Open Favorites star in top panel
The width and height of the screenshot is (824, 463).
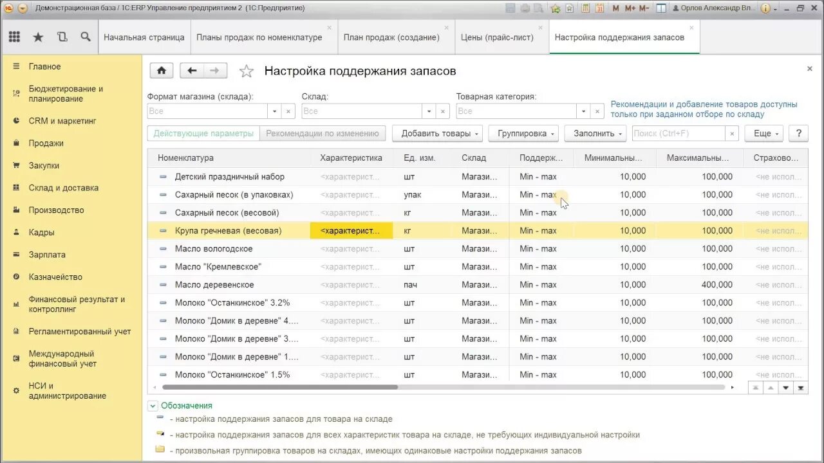pos(38,37)
